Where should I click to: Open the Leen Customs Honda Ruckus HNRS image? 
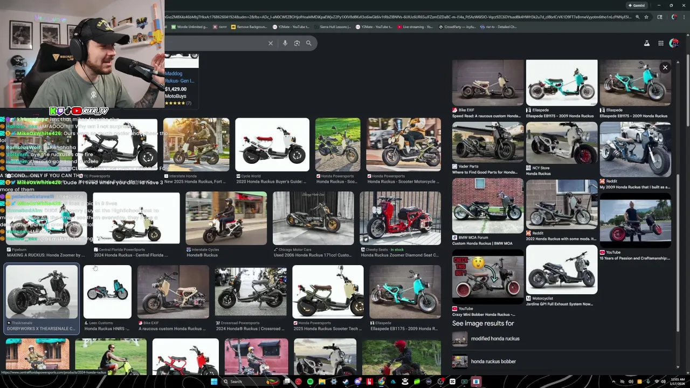tap(107, 292)
